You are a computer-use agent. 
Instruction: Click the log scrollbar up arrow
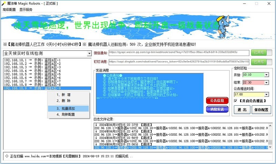point(270,125)
